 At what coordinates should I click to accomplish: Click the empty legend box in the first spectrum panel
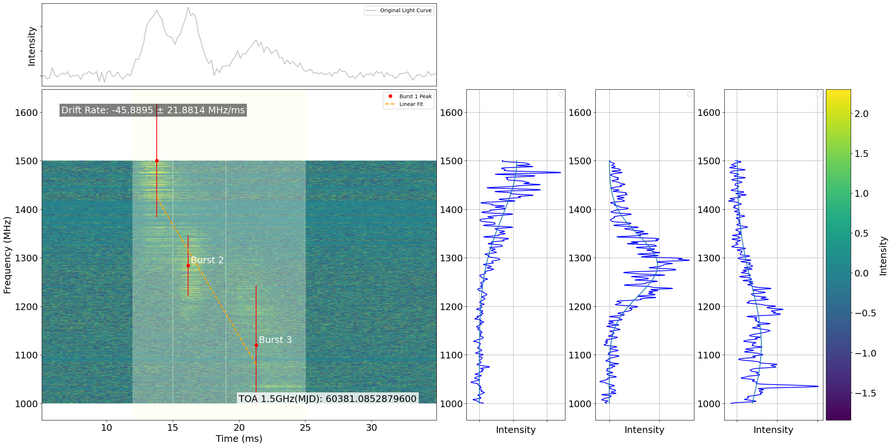(561, 94)
